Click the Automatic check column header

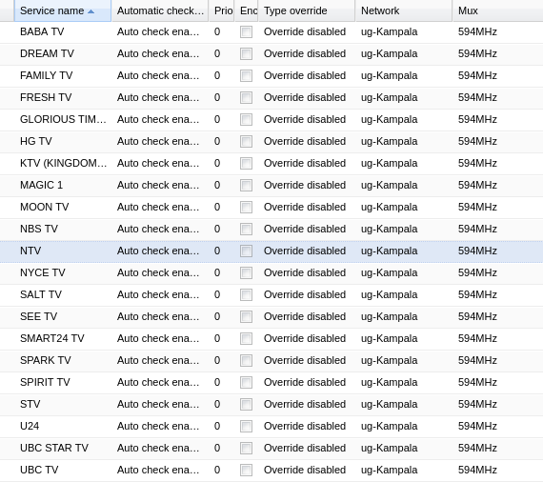click(160, 10)
